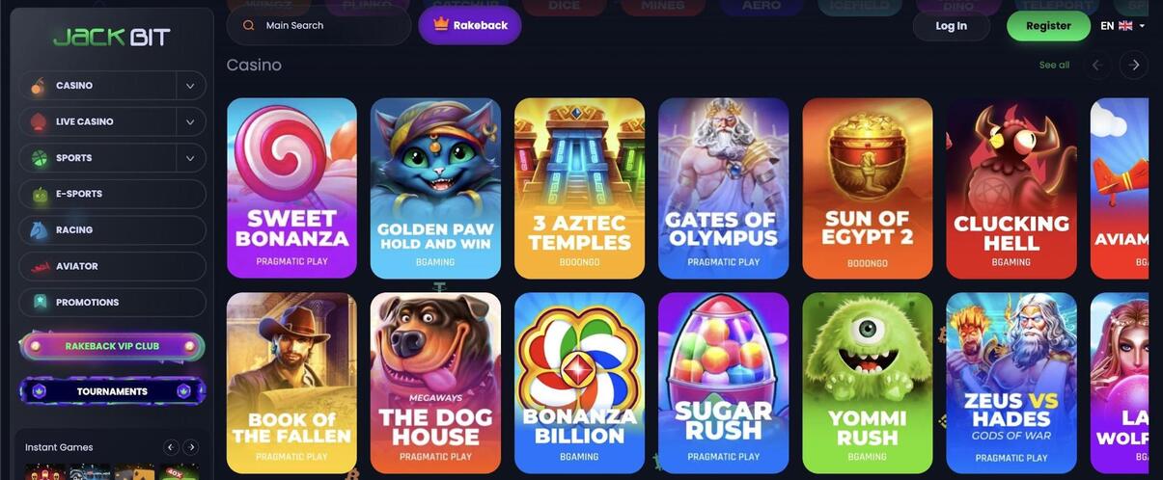Open the Racing menu item
The height and width of the screenshot is (480, 1163).
coord(112,230)
